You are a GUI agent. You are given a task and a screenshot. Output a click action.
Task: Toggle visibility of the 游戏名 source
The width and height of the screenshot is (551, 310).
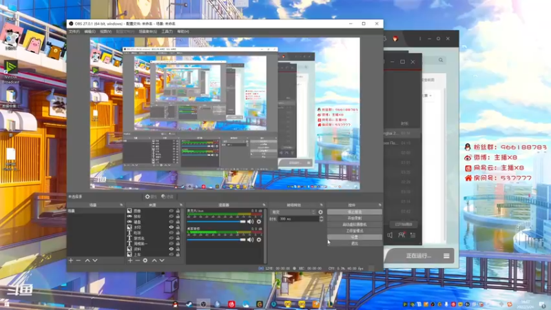(x=171, y=238)
